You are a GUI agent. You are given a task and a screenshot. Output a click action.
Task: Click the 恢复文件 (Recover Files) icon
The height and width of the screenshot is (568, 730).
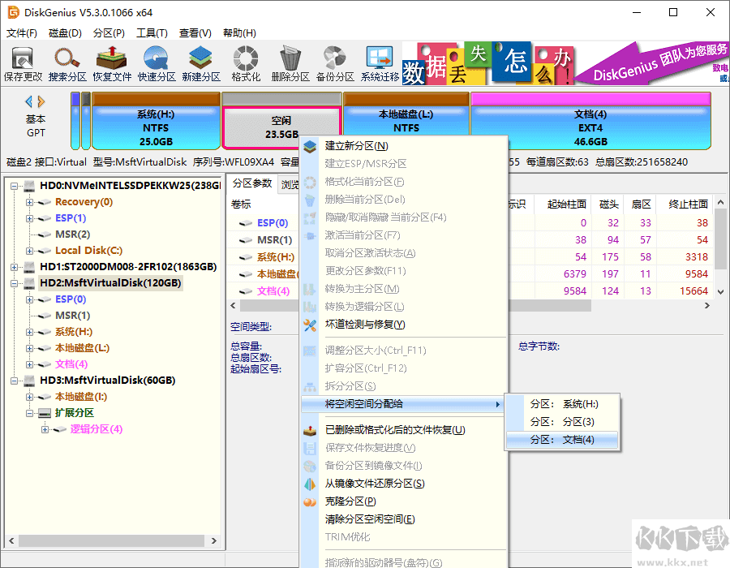112,63
